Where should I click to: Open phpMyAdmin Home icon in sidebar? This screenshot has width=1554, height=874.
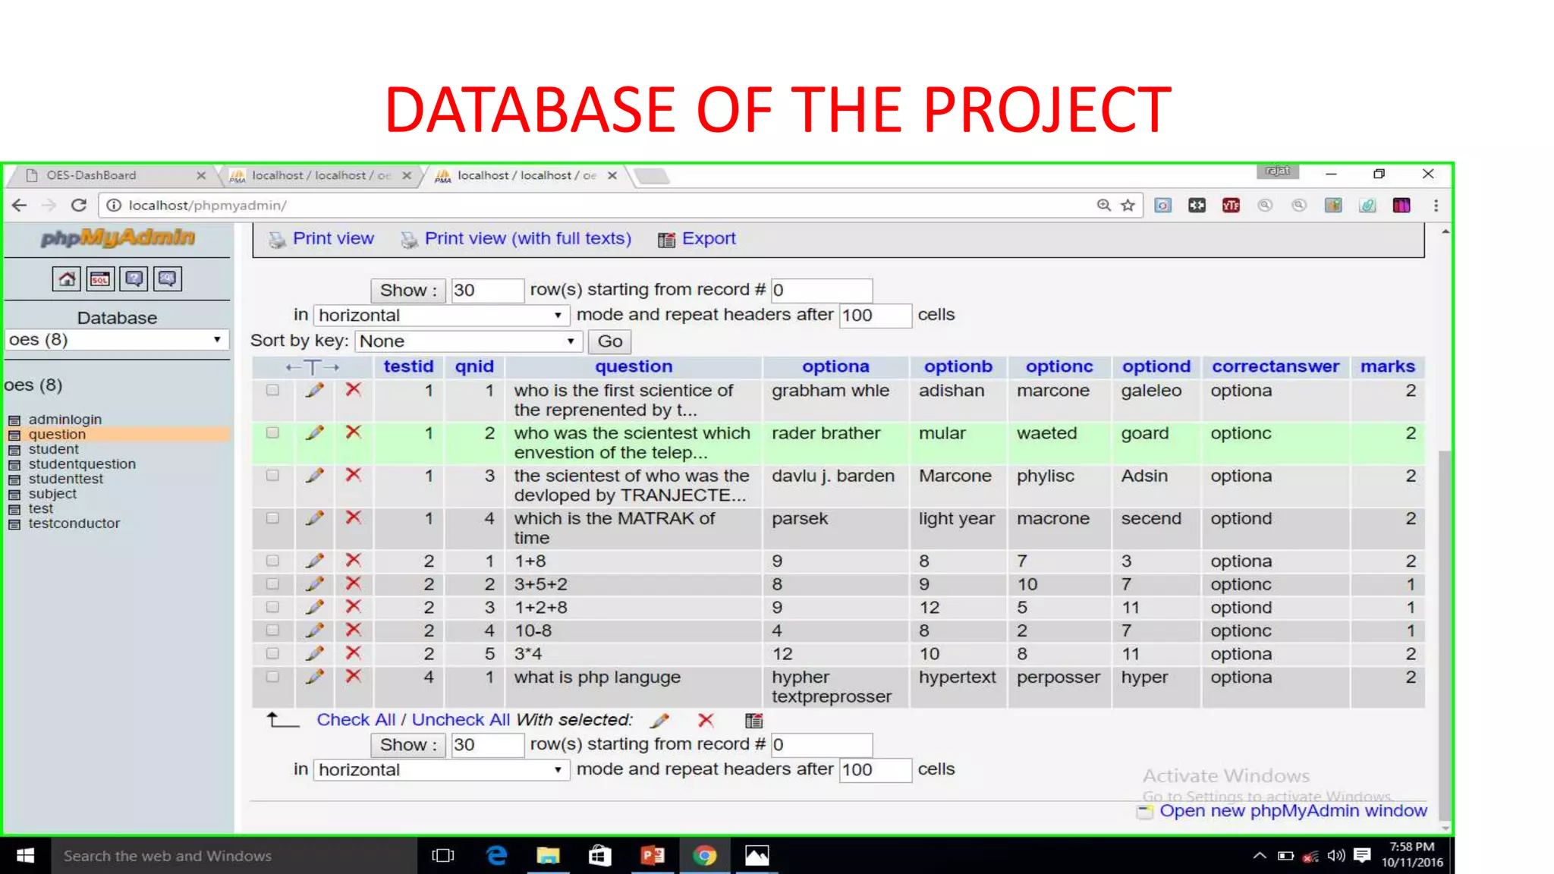click(66, 279)
